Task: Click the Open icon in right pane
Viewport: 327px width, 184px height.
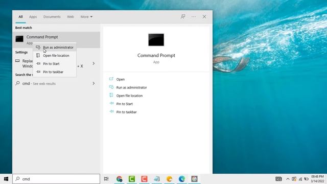Action: (x=111, y=79)
